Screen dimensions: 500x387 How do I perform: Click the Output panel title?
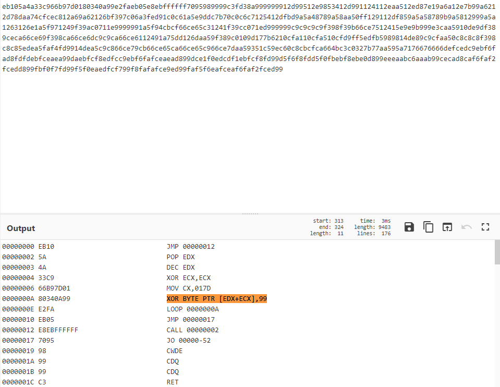[x=21, y=228]
